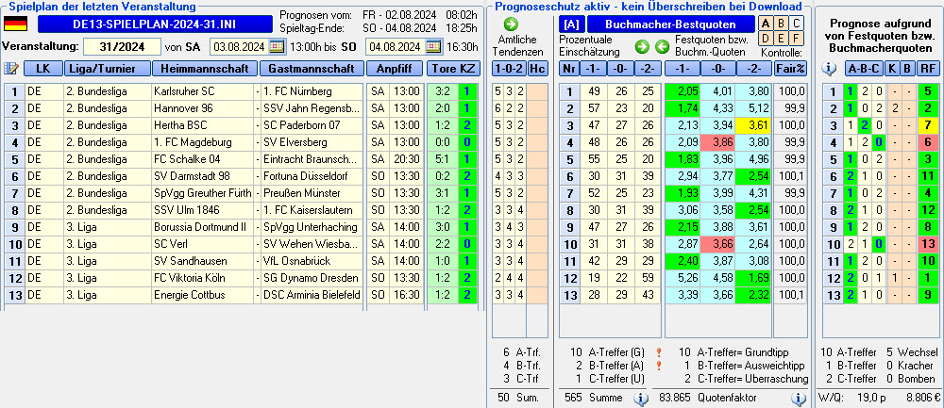Click the end date field 04.08.2024
Image resolution: width=944 pixels, height=408 pixels.
(397, 47)
